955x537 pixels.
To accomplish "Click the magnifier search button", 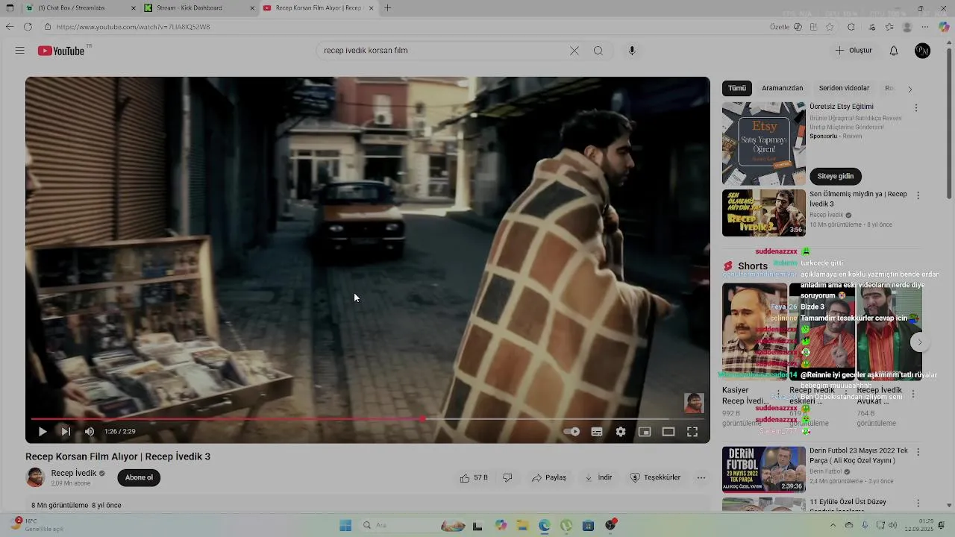I will tap(598, 51).
